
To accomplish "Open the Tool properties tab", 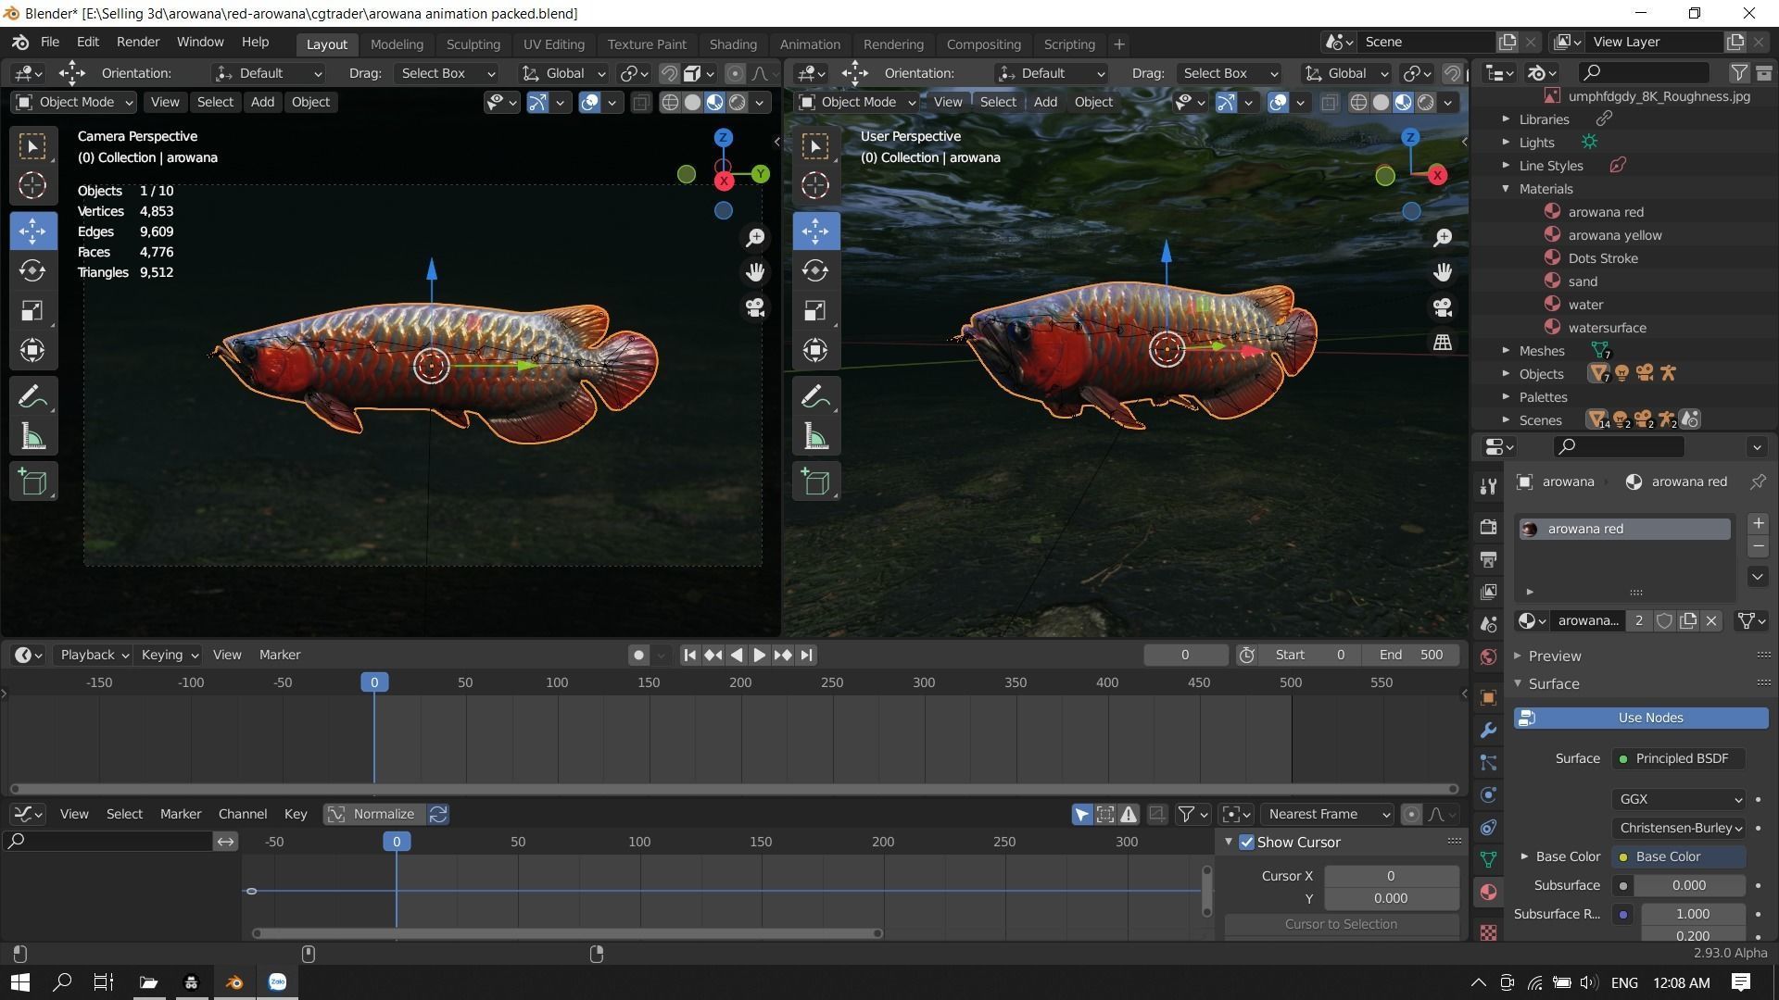I will 1488,486.
